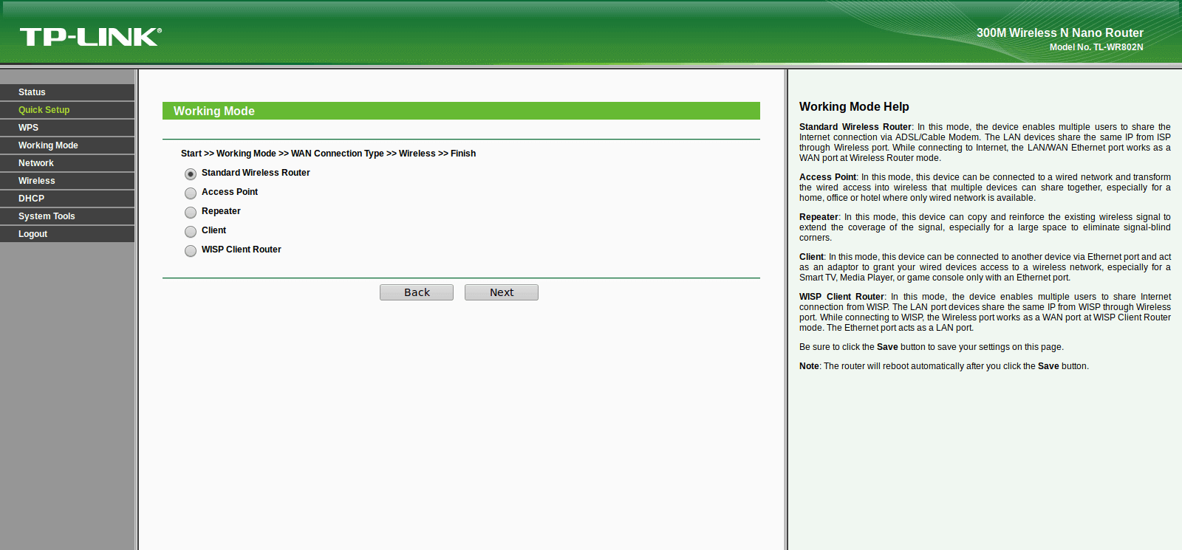Click Logout in the sidebar
This screenshot has width=1182, height=550.
67,234
